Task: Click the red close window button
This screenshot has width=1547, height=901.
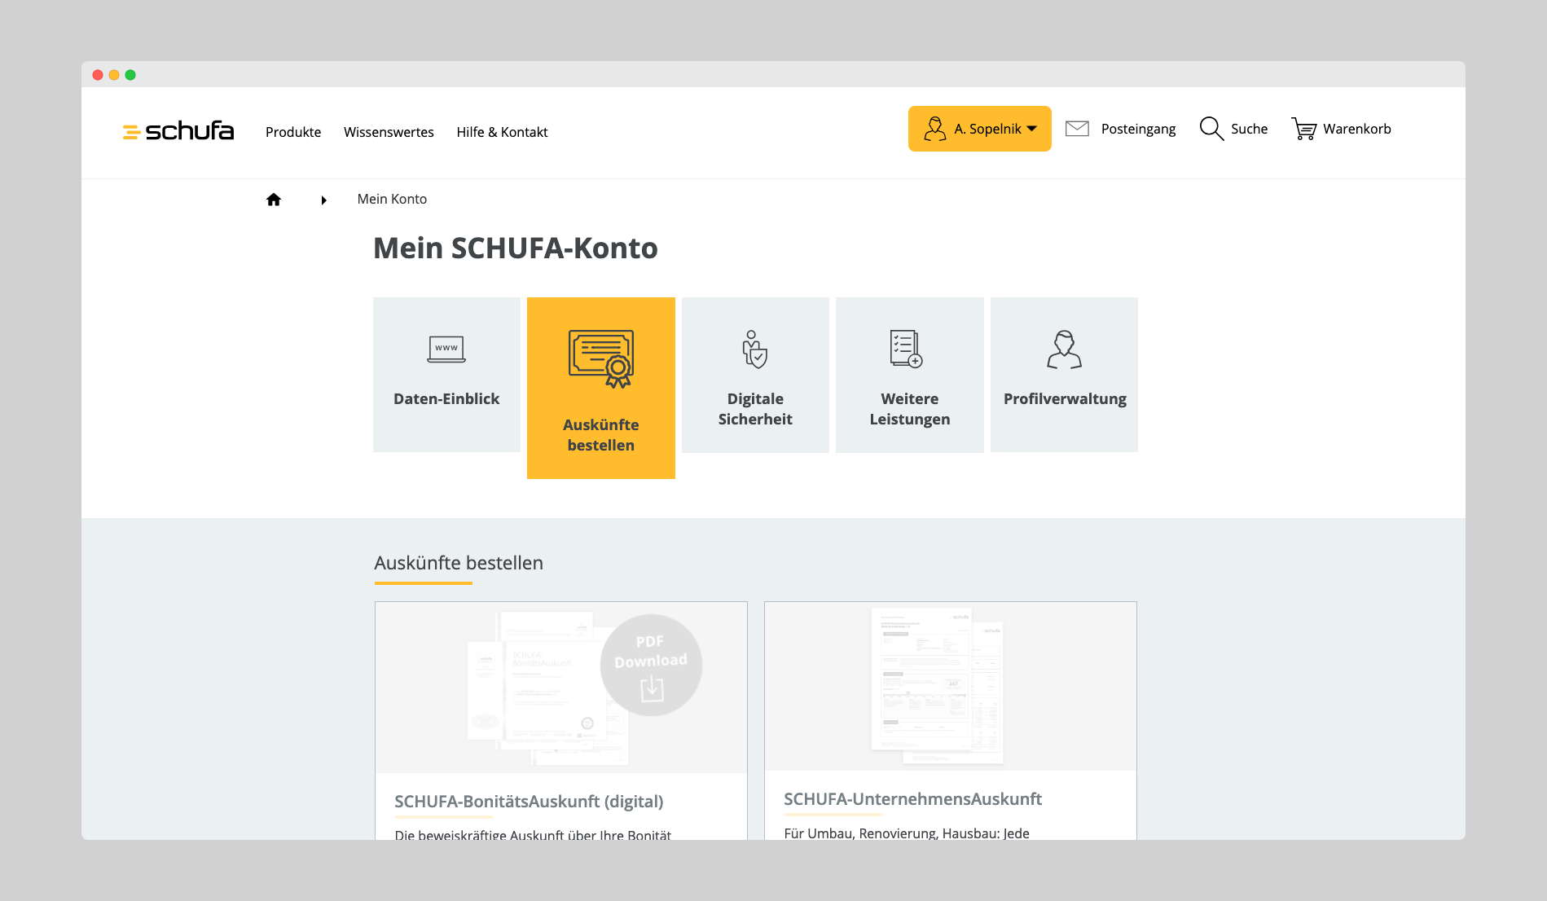Action: click(x=98, y=75)
